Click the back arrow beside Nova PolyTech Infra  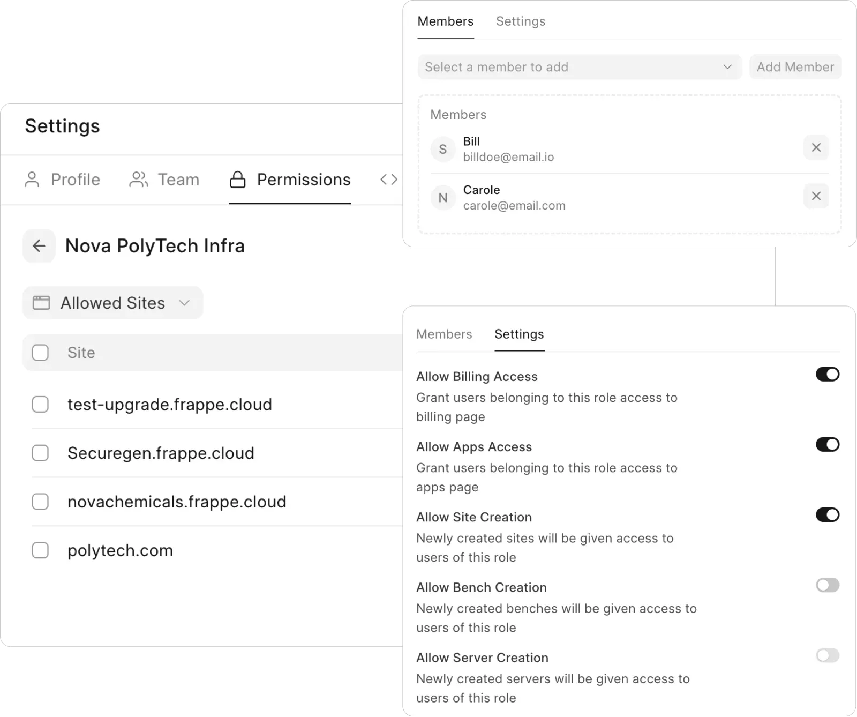pos(39,246)
